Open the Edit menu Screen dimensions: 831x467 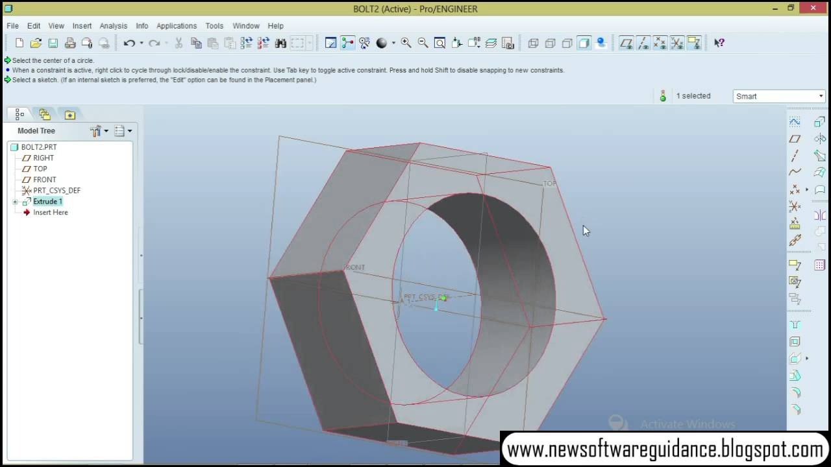pyautogui.click(x=34, y=26)
